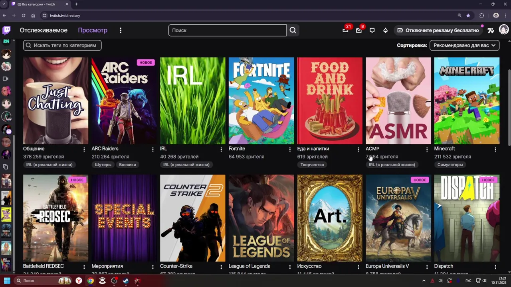
Task: Open the user profile avatar menu
Action: 504,30
